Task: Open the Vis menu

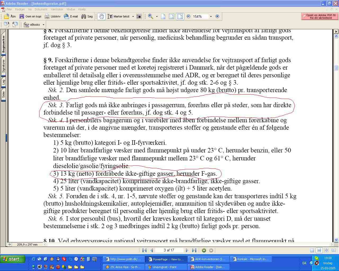Action: pos(30,9)
